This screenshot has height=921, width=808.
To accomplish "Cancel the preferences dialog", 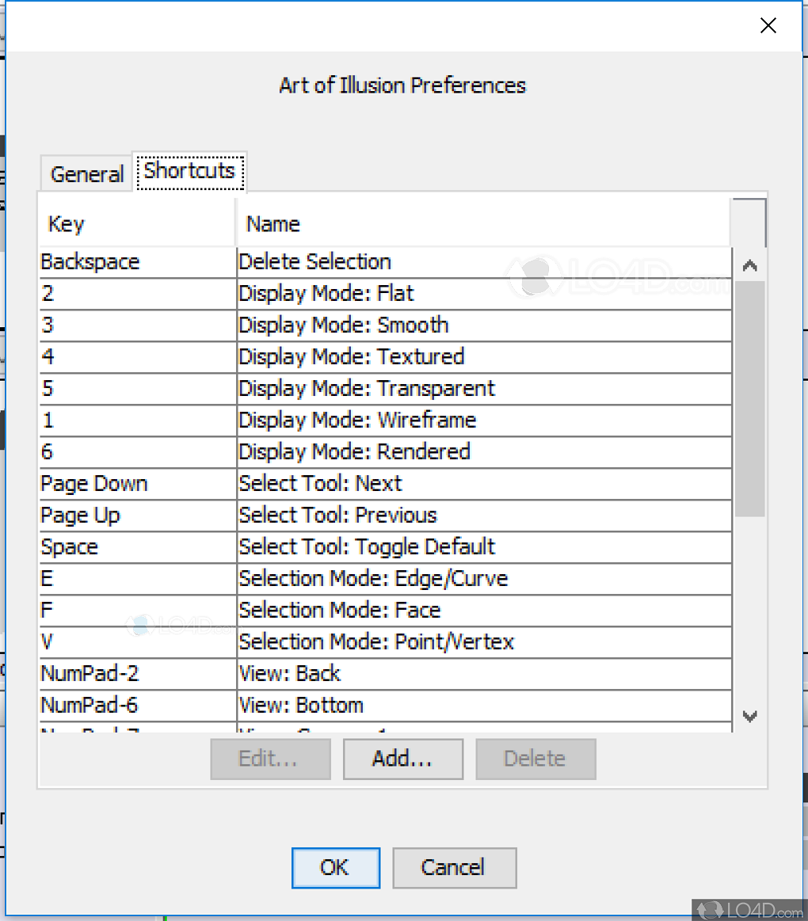I will click(x=454, y=868).
